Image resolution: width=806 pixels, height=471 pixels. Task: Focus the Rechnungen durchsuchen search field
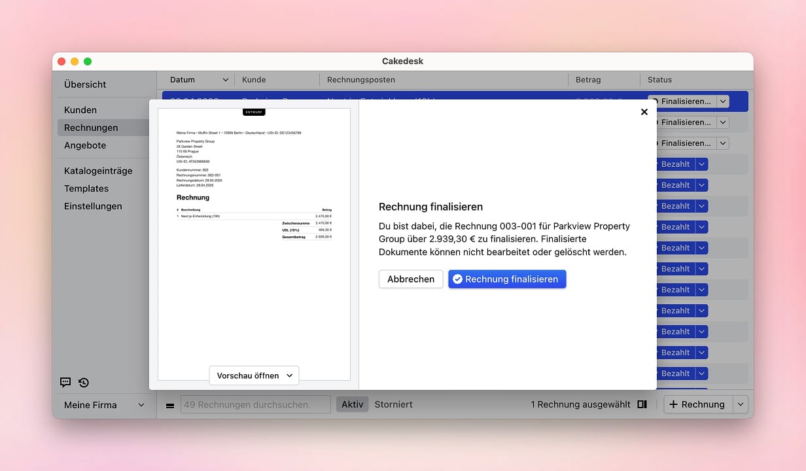pos(255,404)
